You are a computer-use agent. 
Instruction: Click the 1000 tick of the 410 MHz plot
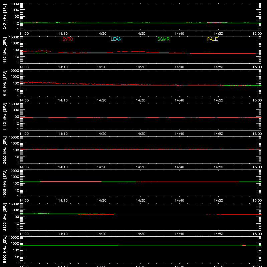click(x=15, y=43)
